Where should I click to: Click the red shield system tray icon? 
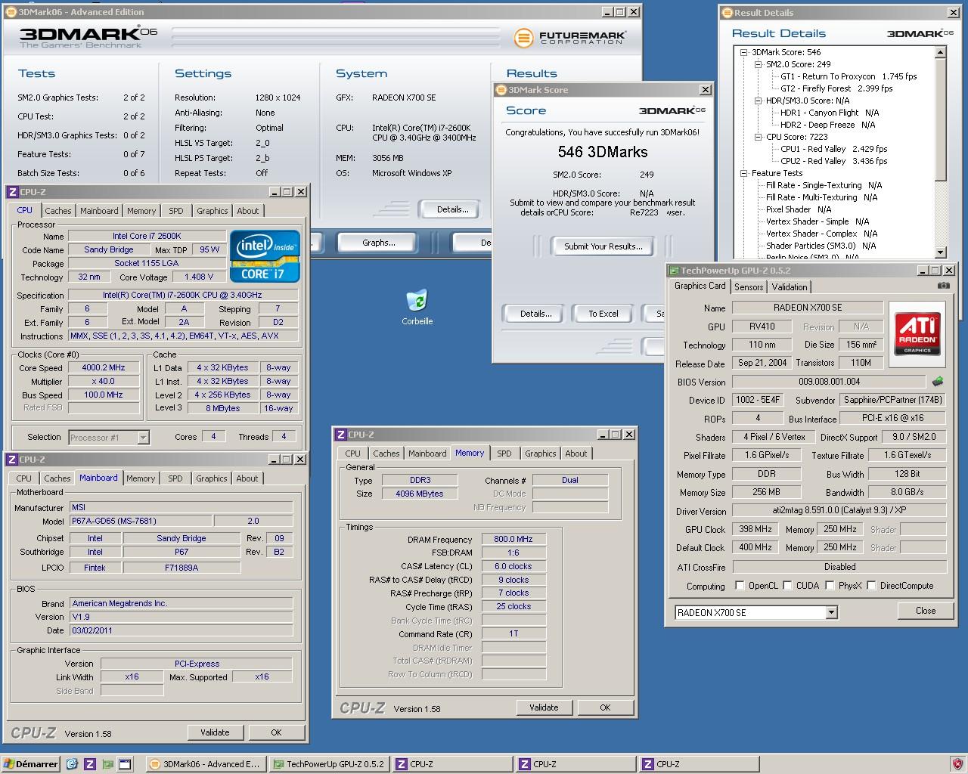coord(957,764)
